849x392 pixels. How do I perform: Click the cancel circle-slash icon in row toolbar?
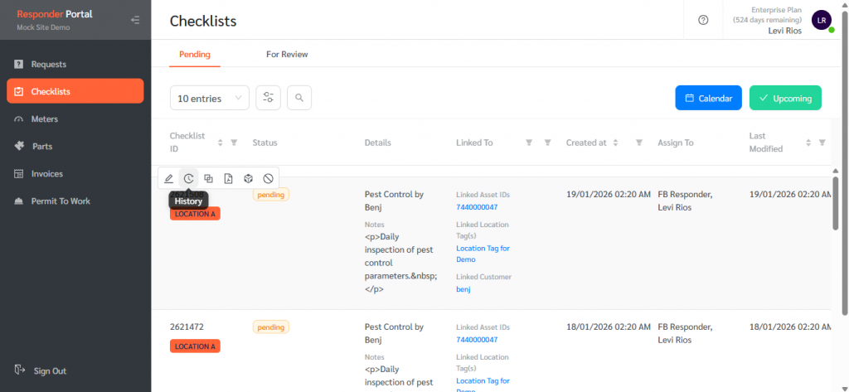click(x=269, y=178)
